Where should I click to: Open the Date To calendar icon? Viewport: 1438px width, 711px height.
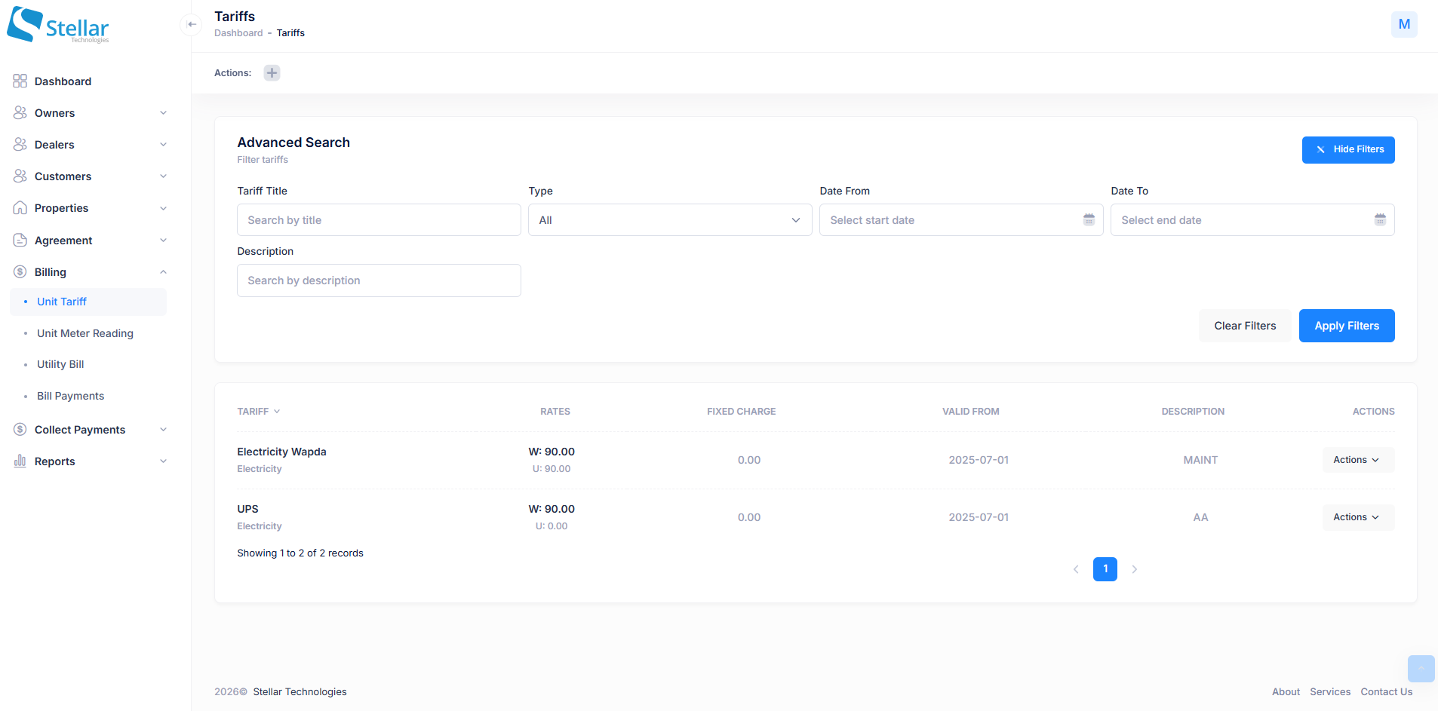[x=1380, y=220]
